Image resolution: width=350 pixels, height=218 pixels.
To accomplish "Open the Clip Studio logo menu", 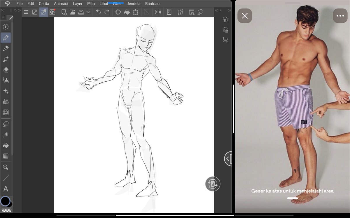I will [7, 4].
